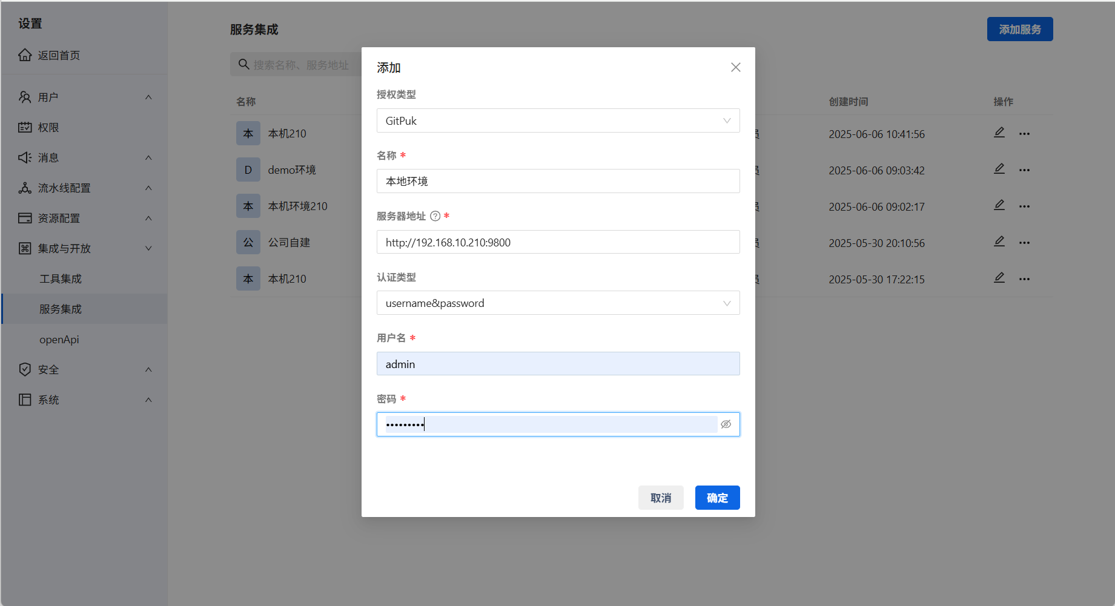1115x606 pixels.
Task: Confirm the dialog with 确定 button
Action: point(717,498)
